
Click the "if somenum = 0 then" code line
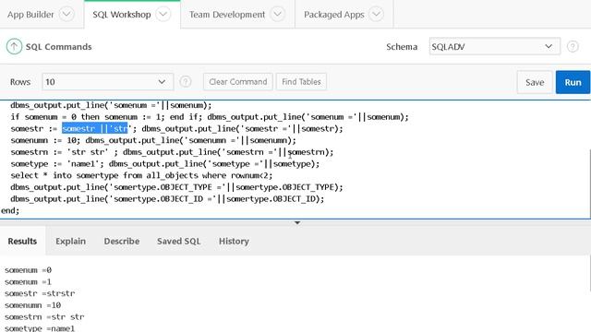210,117
